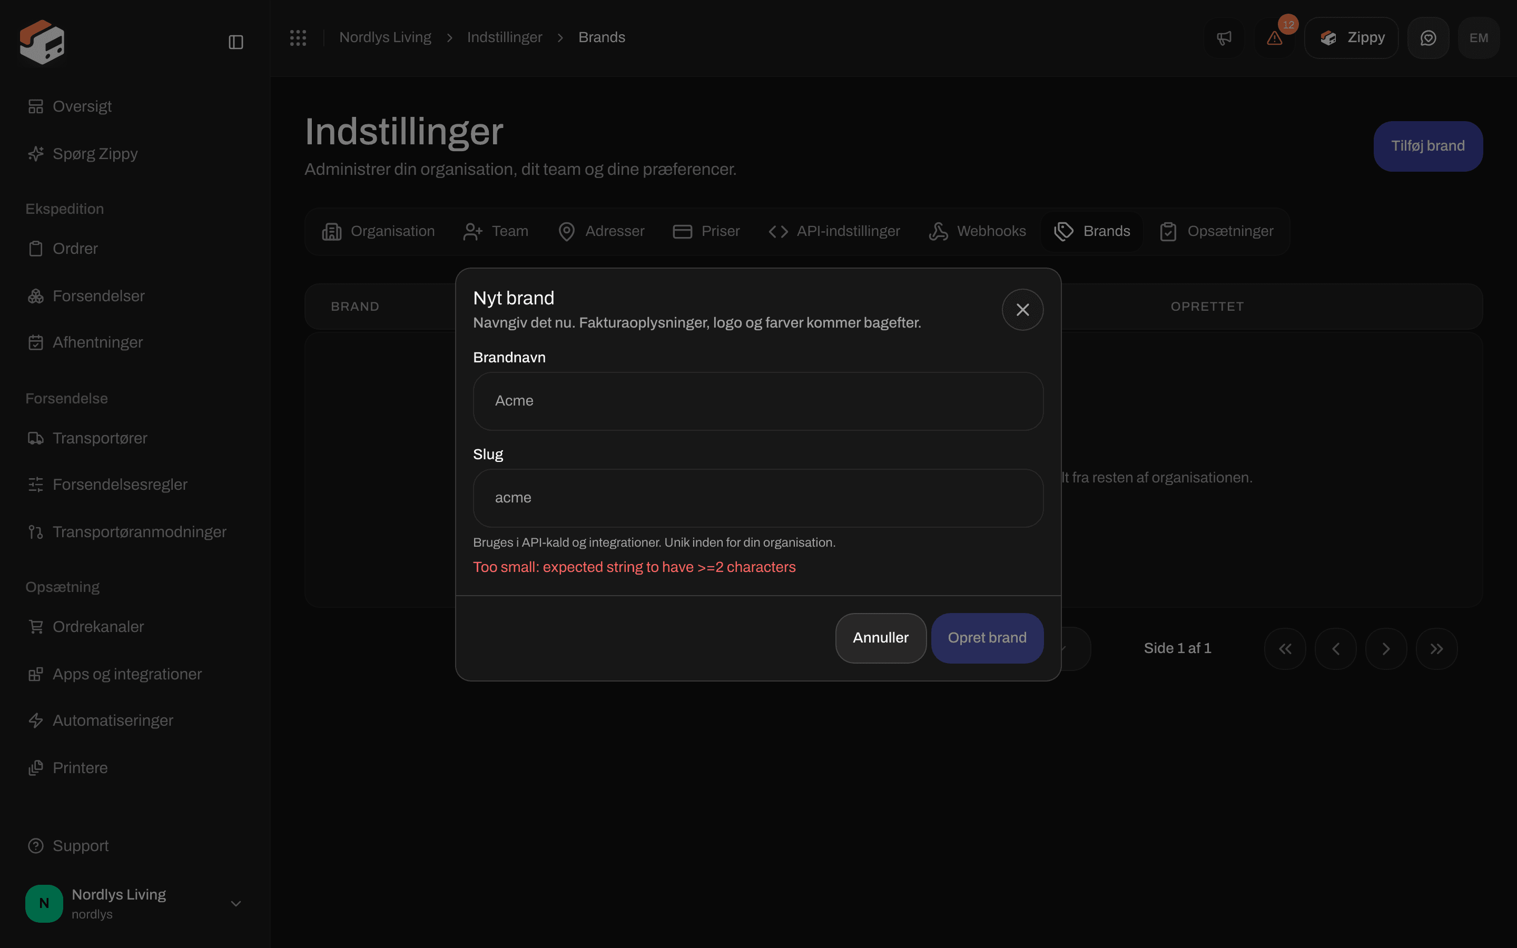Open Transportøranmodninger in the sidebar

point(135,532)
